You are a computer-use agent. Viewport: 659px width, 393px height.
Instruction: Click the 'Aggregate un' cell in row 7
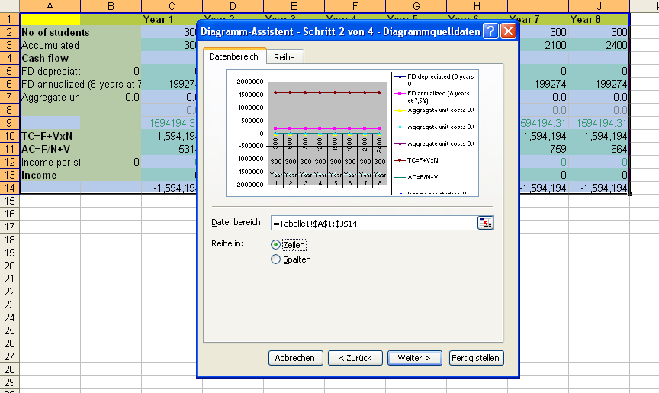[x=50, y=98]
